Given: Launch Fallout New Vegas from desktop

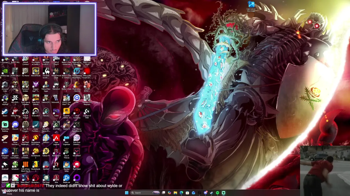Looking at the screenshot, I should 46,87.
